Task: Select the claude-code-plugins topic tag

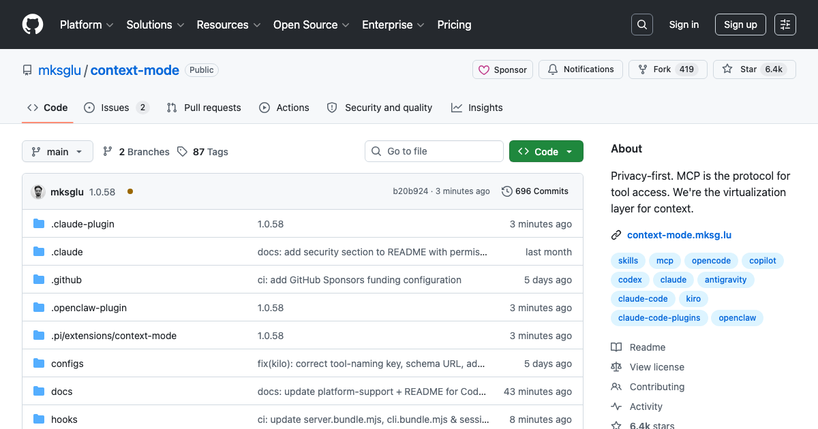Action: (659, 318)
